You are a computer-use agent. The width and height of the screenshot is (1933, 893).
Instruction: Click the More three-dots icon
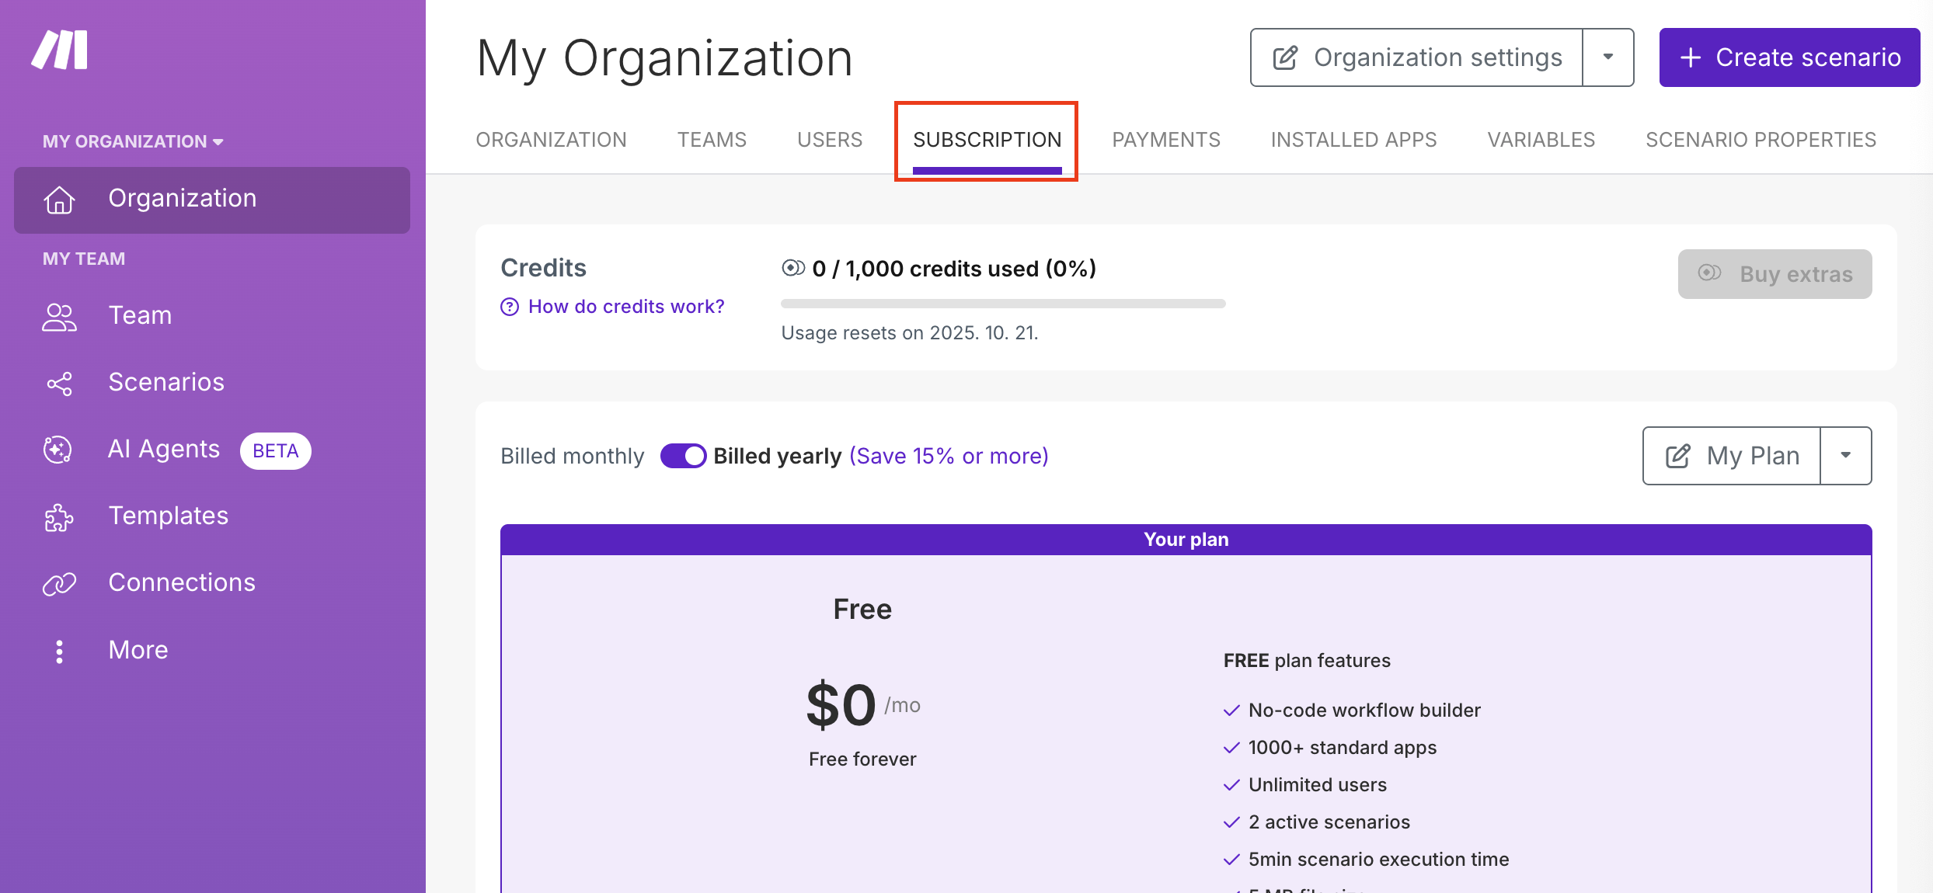pos(59,651)
